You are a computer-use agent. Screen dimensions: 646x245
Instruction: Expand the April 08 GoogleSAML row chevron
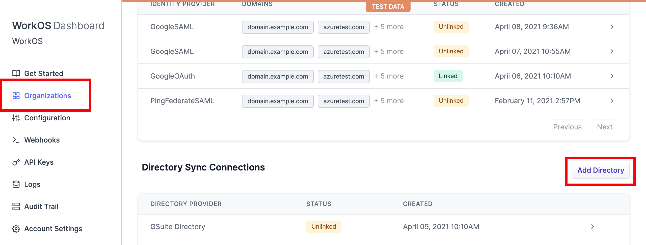612,27
